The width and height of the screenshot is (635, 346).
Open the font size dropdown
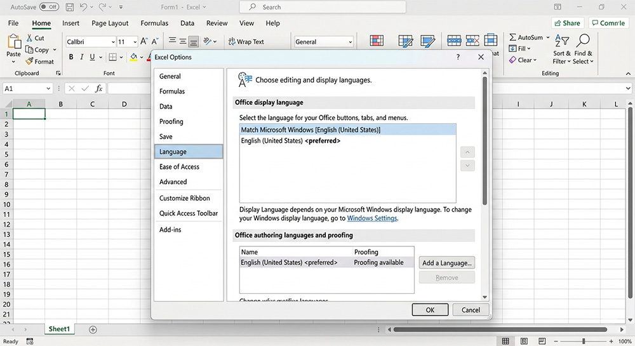[135, 42]
